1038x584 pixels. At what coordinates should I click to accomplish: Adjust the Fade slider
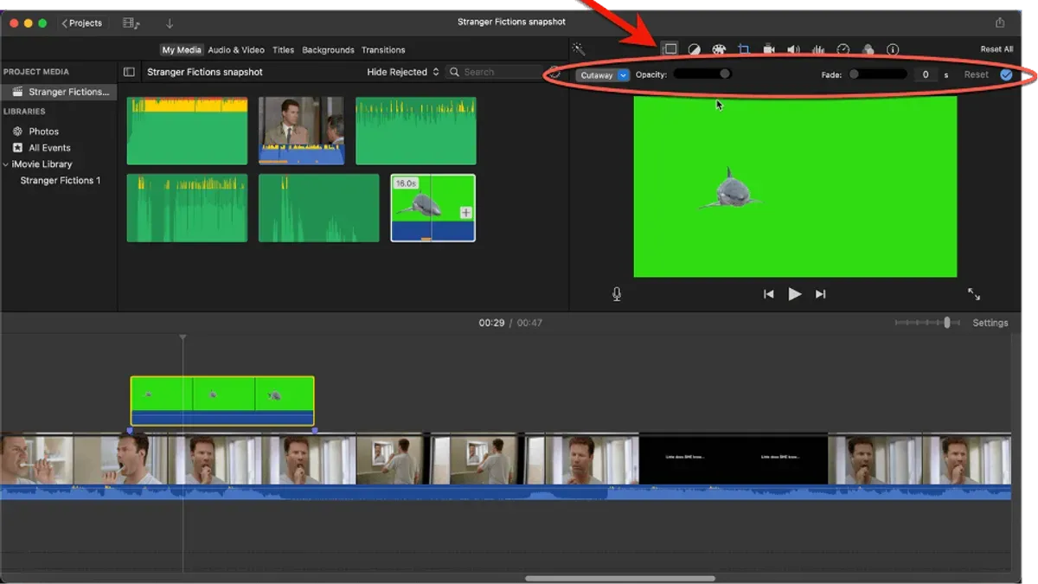pos(878,74)
